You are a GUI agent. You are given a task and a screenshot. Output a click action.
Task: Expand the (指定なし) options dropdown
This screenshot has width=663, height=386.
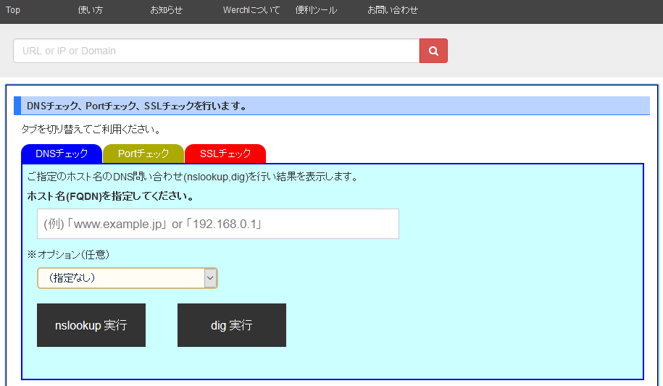(x=128, y=278)
